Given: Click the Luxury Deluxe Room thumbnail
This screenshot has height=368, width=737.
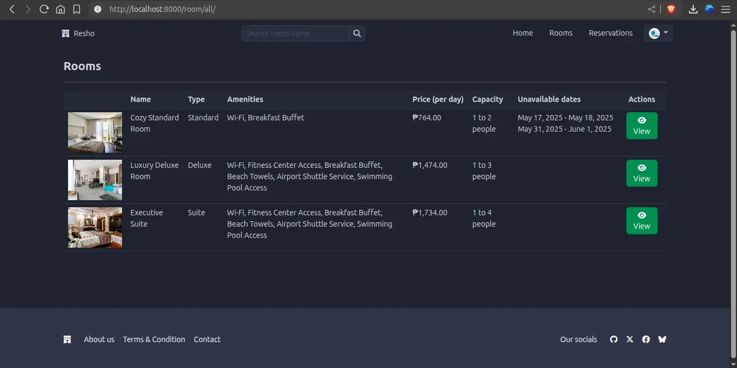Looking at the screenshot, I should click(x=95, y=180).
